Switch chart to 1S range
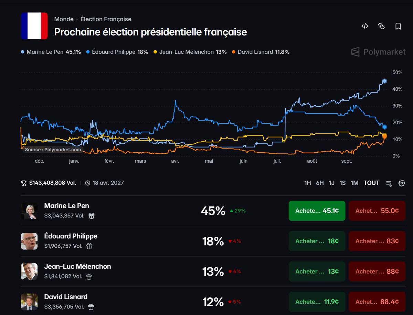Screen dimensions: 413x315 tap(342, 183)
